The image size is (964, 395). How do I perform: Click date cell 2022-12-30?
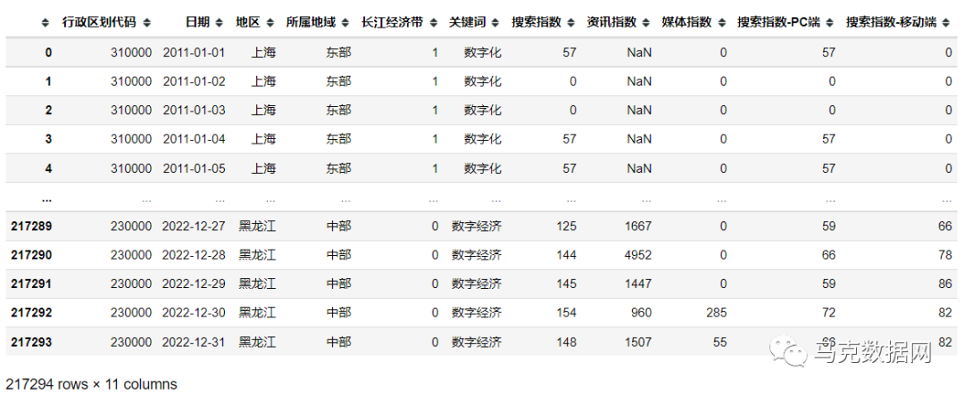coord(195,313)
